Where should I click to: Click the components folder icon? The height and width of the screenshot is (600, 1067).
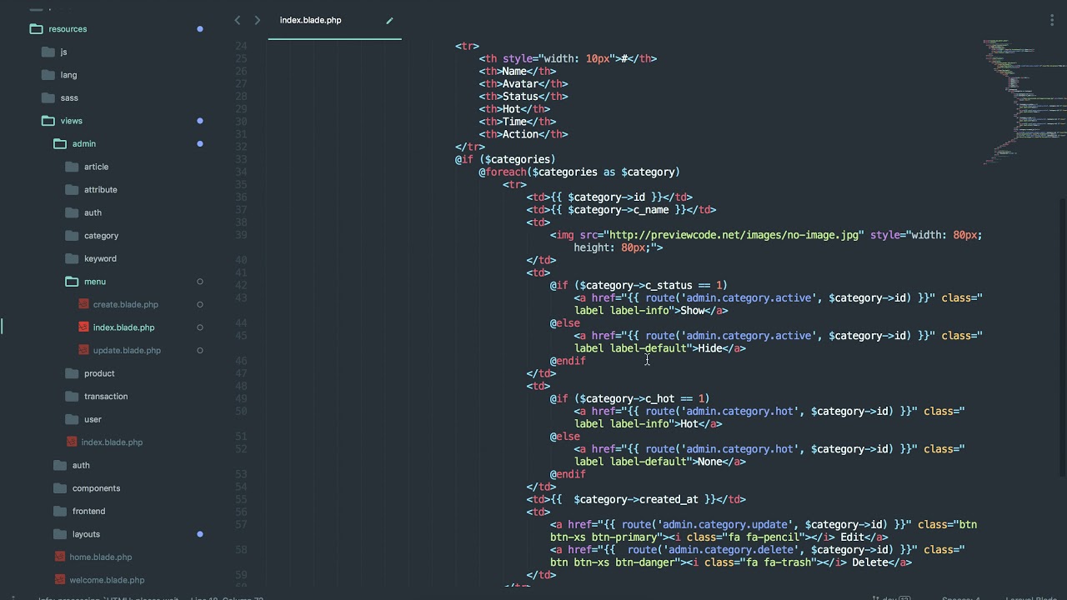(60, 488)
